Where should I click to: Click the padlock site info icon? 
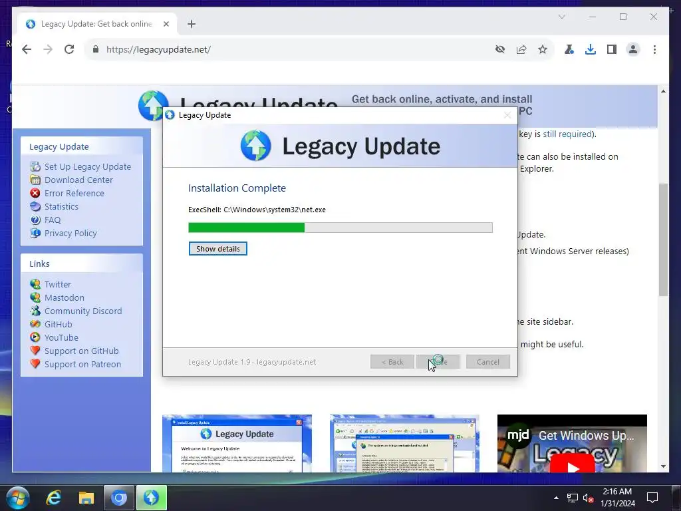click(96, 49)
